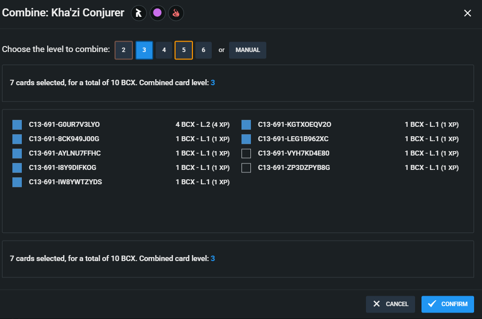Choose combine level 4
482x319 pixels.
(x=164, y=50)
